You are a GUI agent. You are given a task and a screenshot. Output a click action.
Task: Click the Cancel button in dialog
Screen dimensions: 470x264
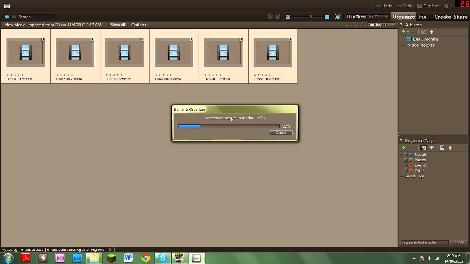[x=281, y=133]
